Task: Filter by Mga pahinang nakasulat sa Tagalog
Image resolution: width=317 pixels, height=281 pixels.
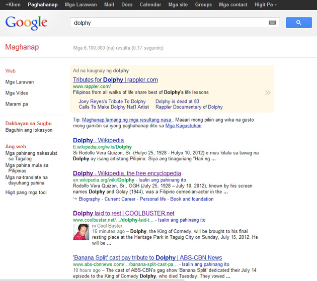Action: click(31, 156)
